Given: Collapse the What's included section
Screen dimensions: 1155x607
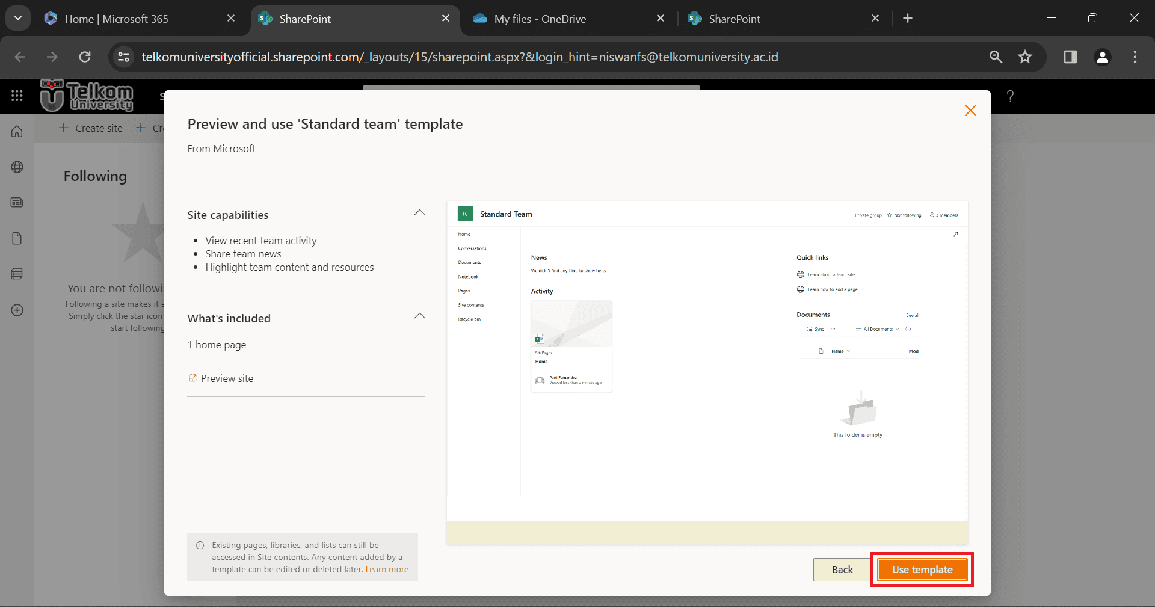Looking at the screenshot, I should coord(420,316).
